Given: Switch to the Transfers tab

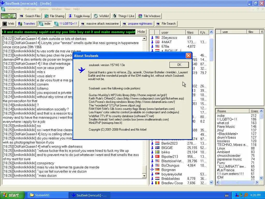Looking at the screenshot, I should (x=27, y=24).
